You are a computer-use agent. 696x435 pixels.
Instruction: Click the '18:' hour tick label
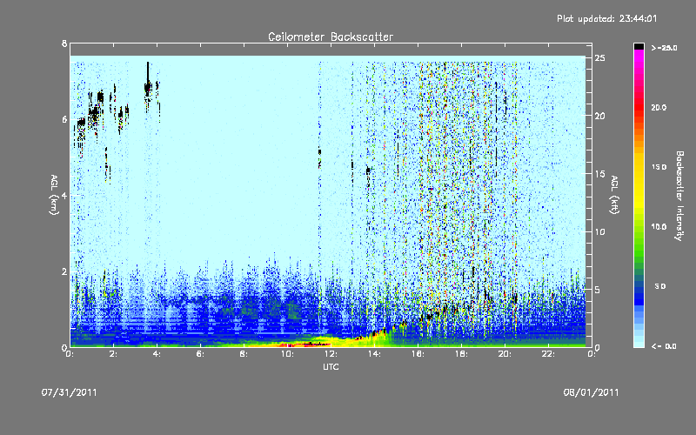461,354
